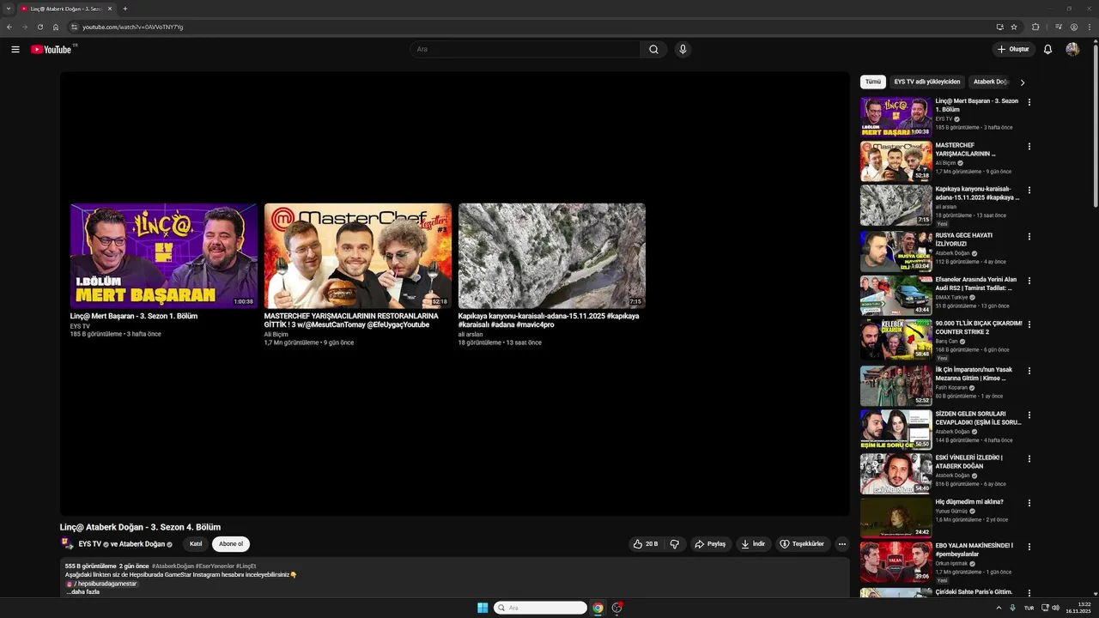Screen dimensions: 1099x618
Task: Open a new browser tab
Action: point(125,9)
